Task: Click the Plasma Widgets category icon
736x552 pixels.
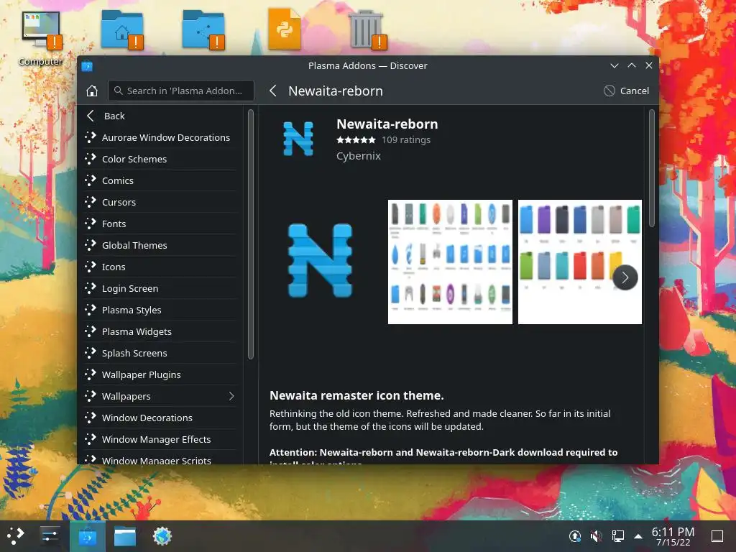Action: pyautogui.click(x=90, y=331)
